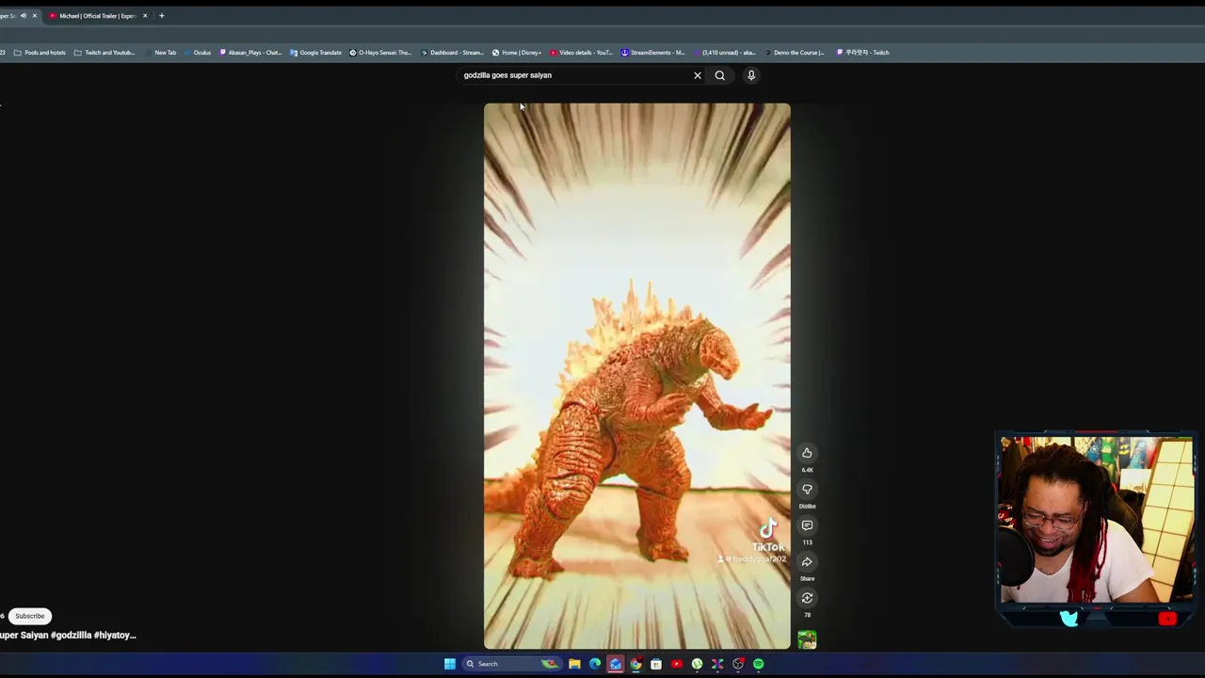This screenshot has height=678, width=1205.
Task: Open the colorful X app in taskbar
Action: coord(717,664)
